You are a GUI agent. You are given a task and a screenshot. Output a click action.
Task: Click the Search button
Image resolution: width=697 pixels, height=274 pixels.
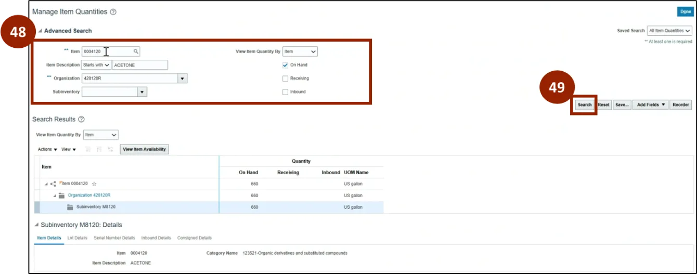[585, 105]
